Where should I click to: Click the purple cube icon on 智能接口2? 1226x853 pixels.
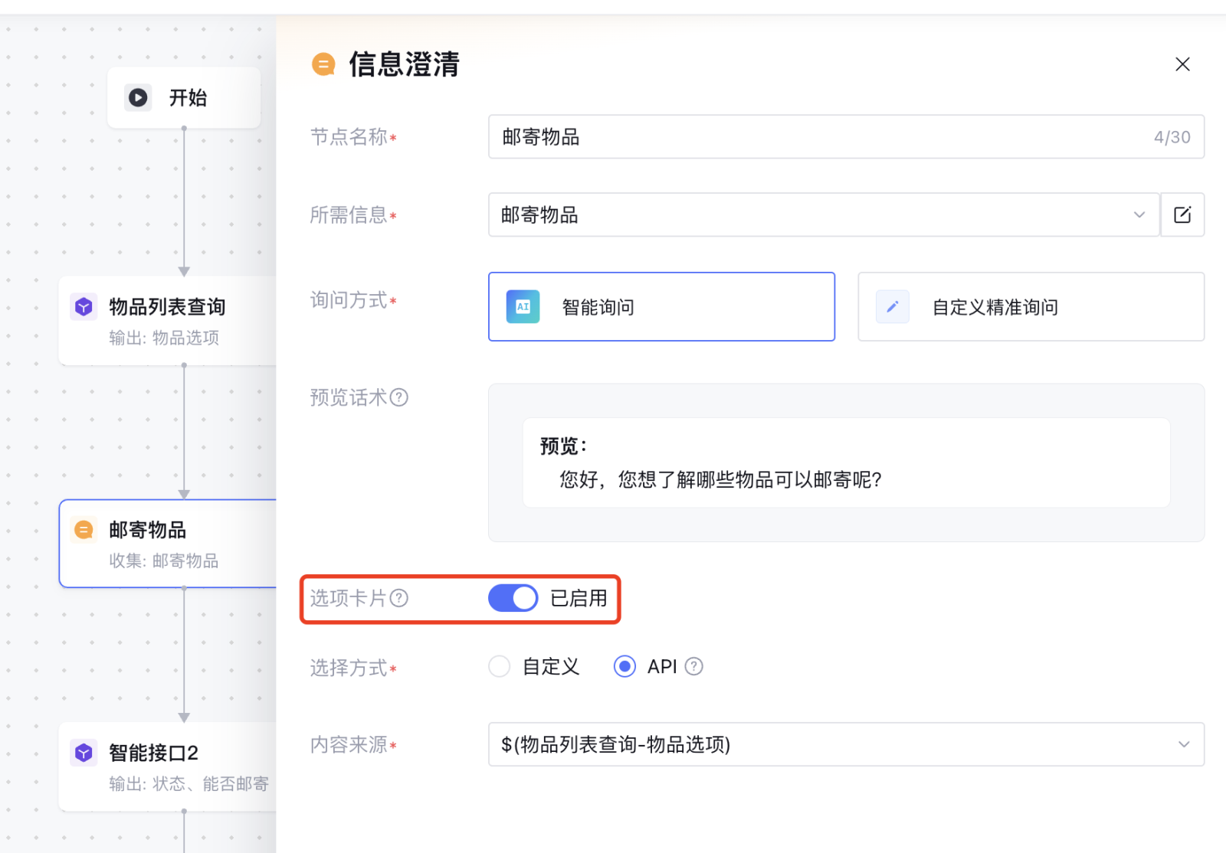click(84, 753)
